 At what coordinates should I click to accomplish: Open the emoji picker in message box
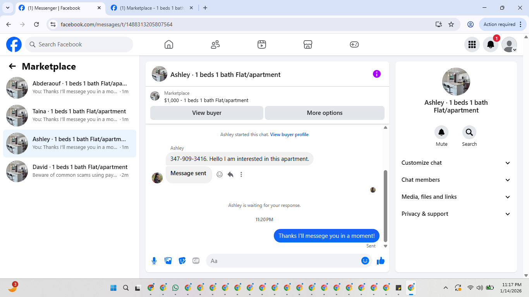pyautogui.click(x=365, y=261)
